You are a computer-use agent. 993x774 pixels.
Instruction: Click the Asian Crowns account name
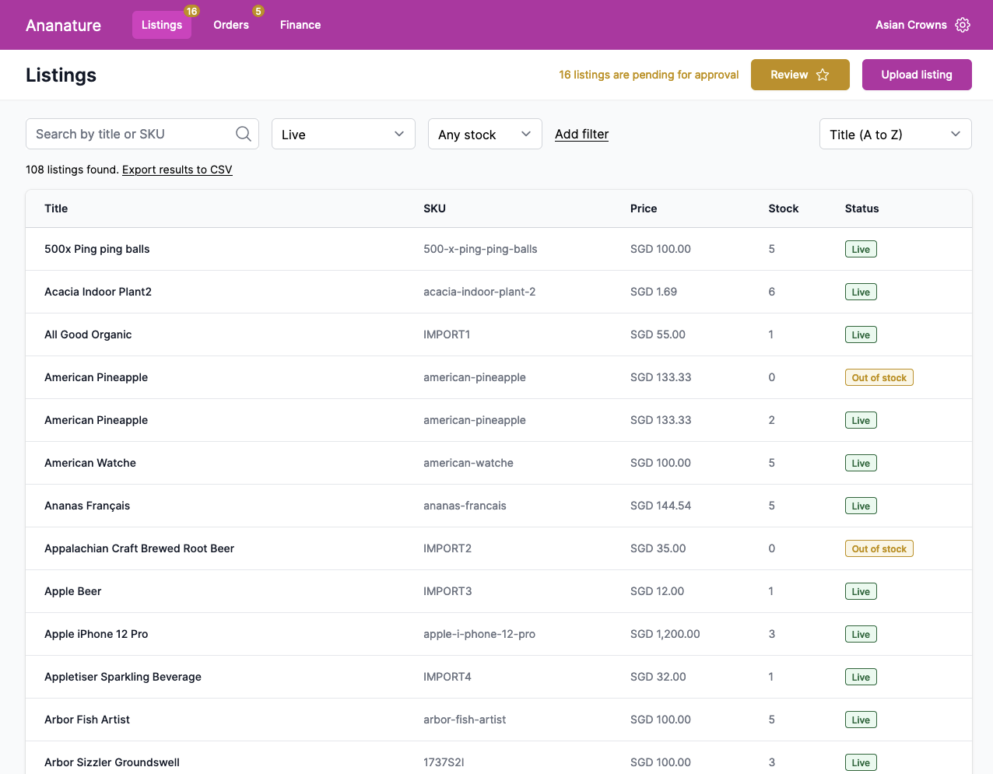pos(911,25)
